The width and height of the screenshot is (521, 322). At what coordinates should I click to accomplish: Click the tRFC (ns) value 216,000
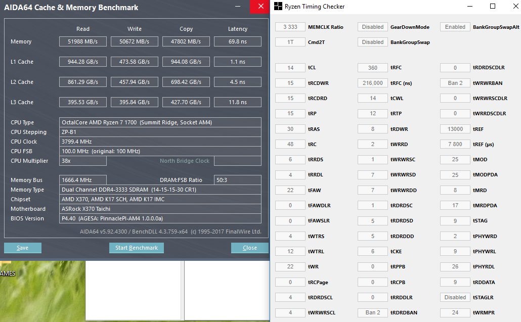click(372, 83)
